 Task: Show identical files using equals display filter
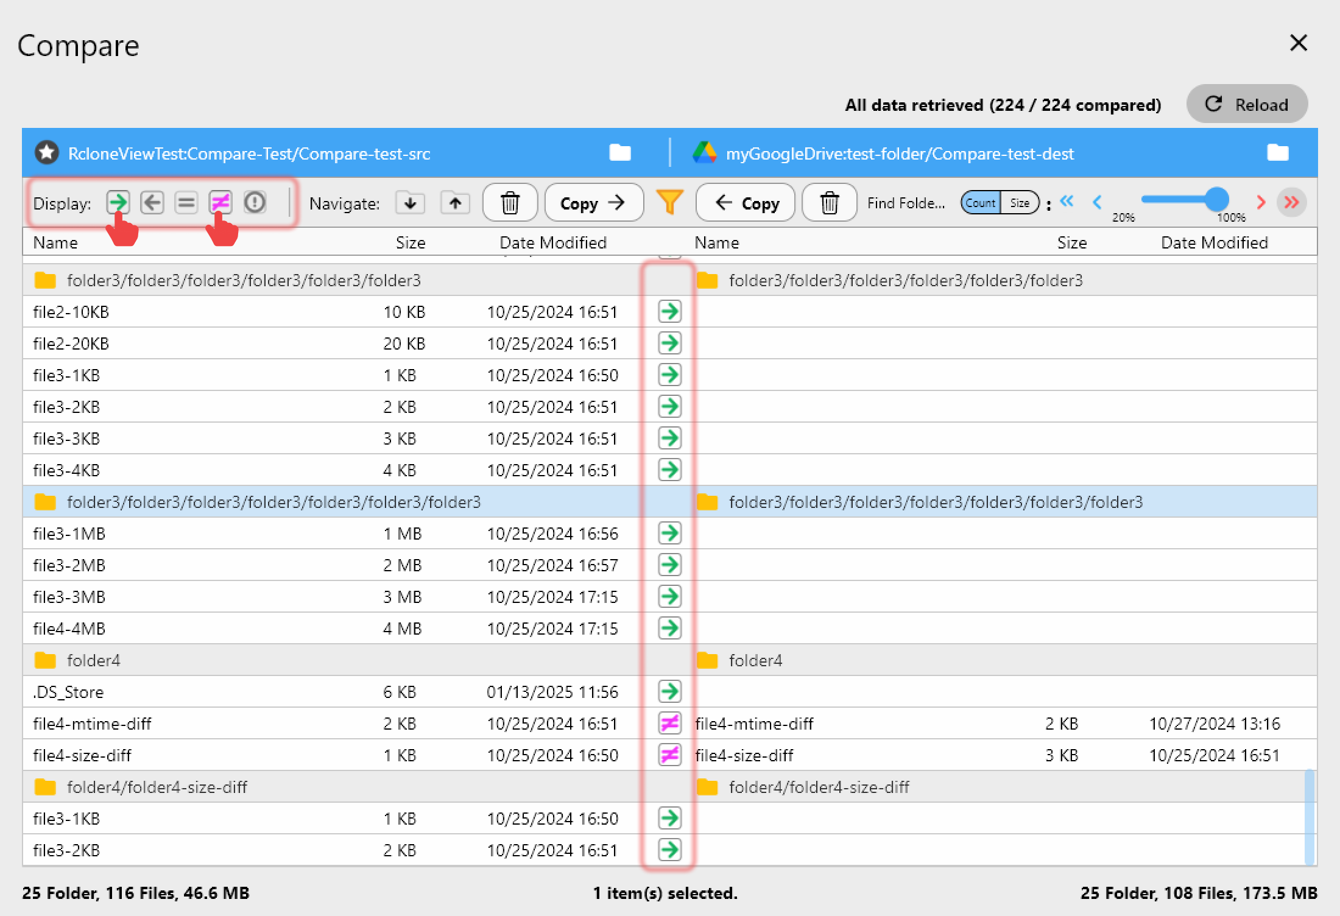pyautogui.click(x=187, y=203)
